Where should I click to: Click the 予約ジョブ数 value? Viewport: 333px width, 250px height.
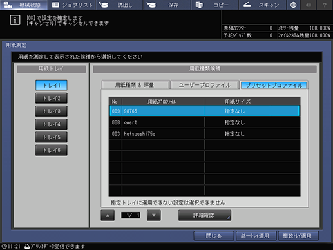(271, 35)
